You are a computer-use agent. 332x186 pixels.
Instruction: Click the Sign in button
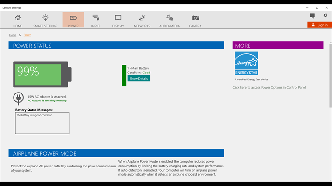point(319,25)
